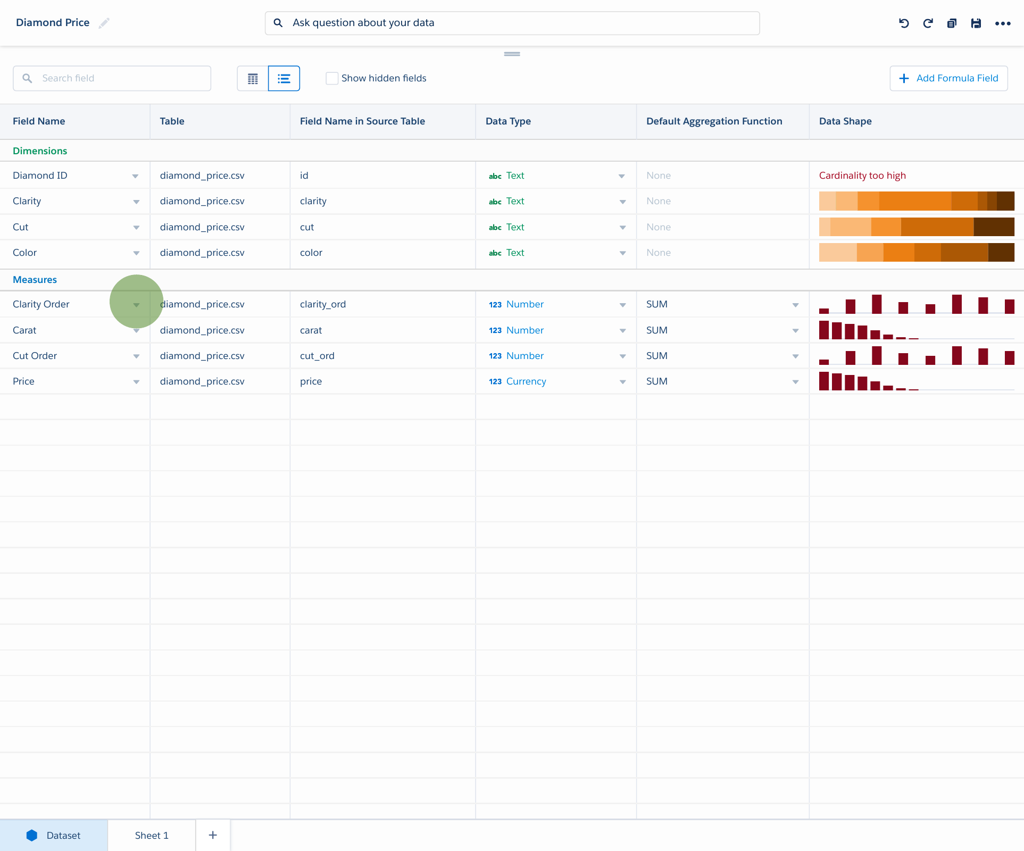Switch to the Dataset tab
This screenshot has width=1024, height=851.
point(54,835)
